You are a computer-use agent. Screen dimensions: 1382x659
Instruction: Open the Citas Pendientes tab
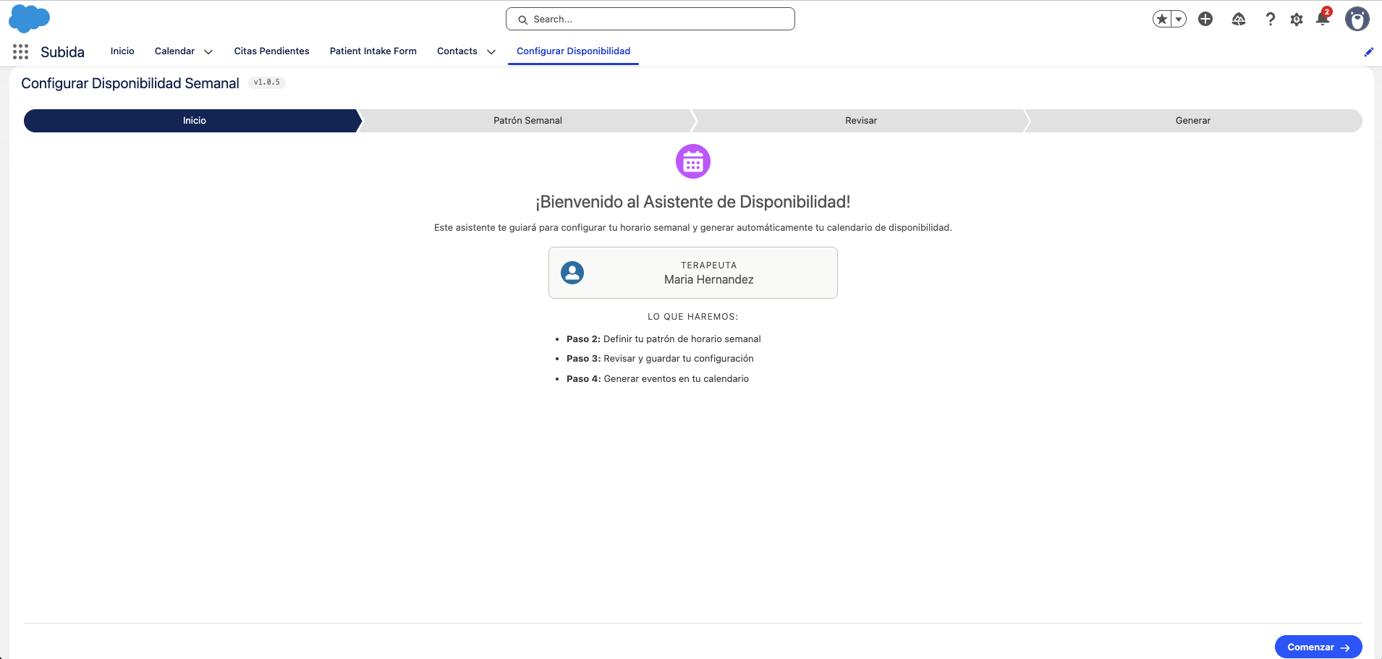(x=271, y=51)
